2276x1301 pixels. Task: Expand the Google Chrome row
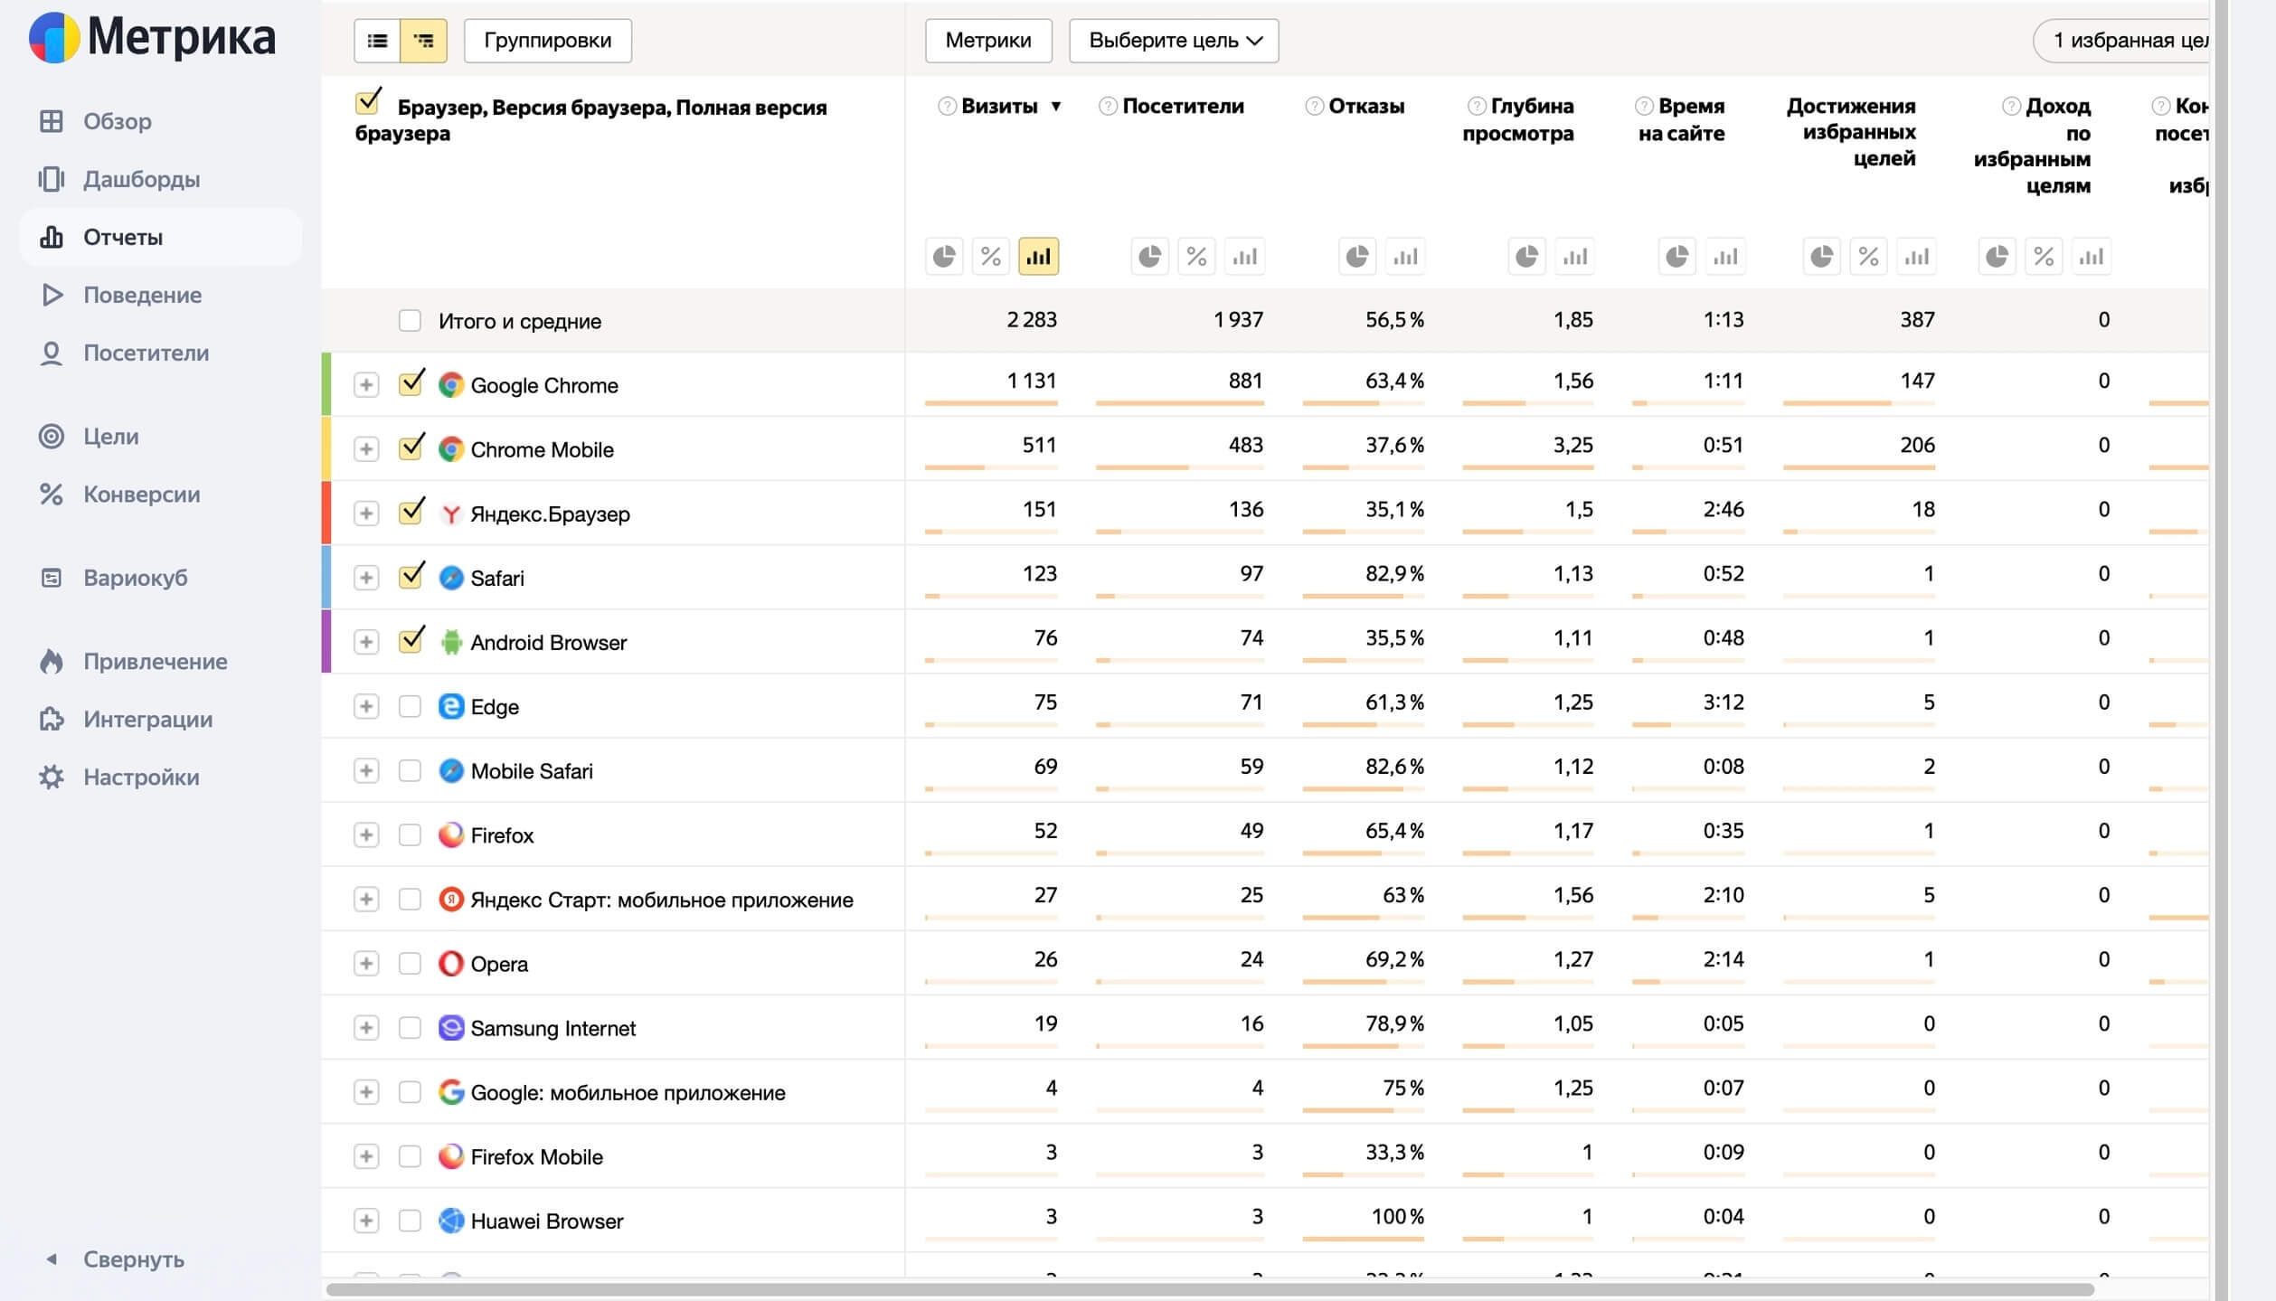point(365,385)
